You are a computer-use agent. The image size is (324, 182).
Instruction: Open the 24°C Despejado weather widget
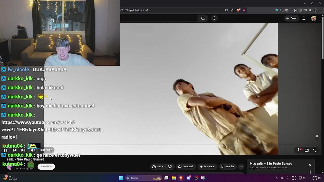[11, 178]
